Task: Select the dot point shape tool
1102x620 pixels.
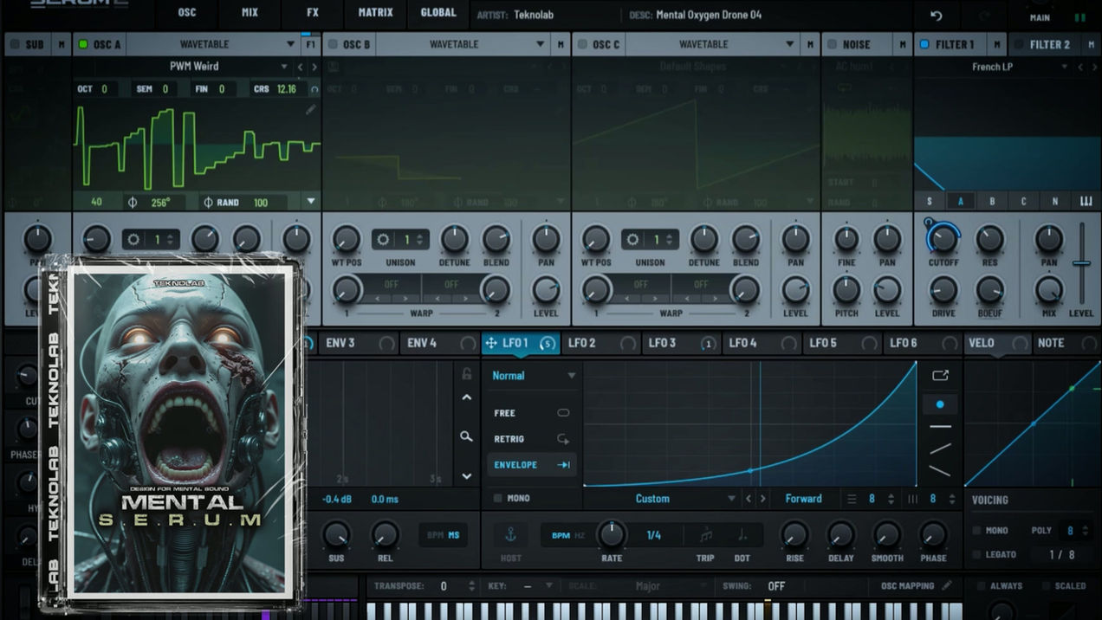Action: tap(940, 404)
